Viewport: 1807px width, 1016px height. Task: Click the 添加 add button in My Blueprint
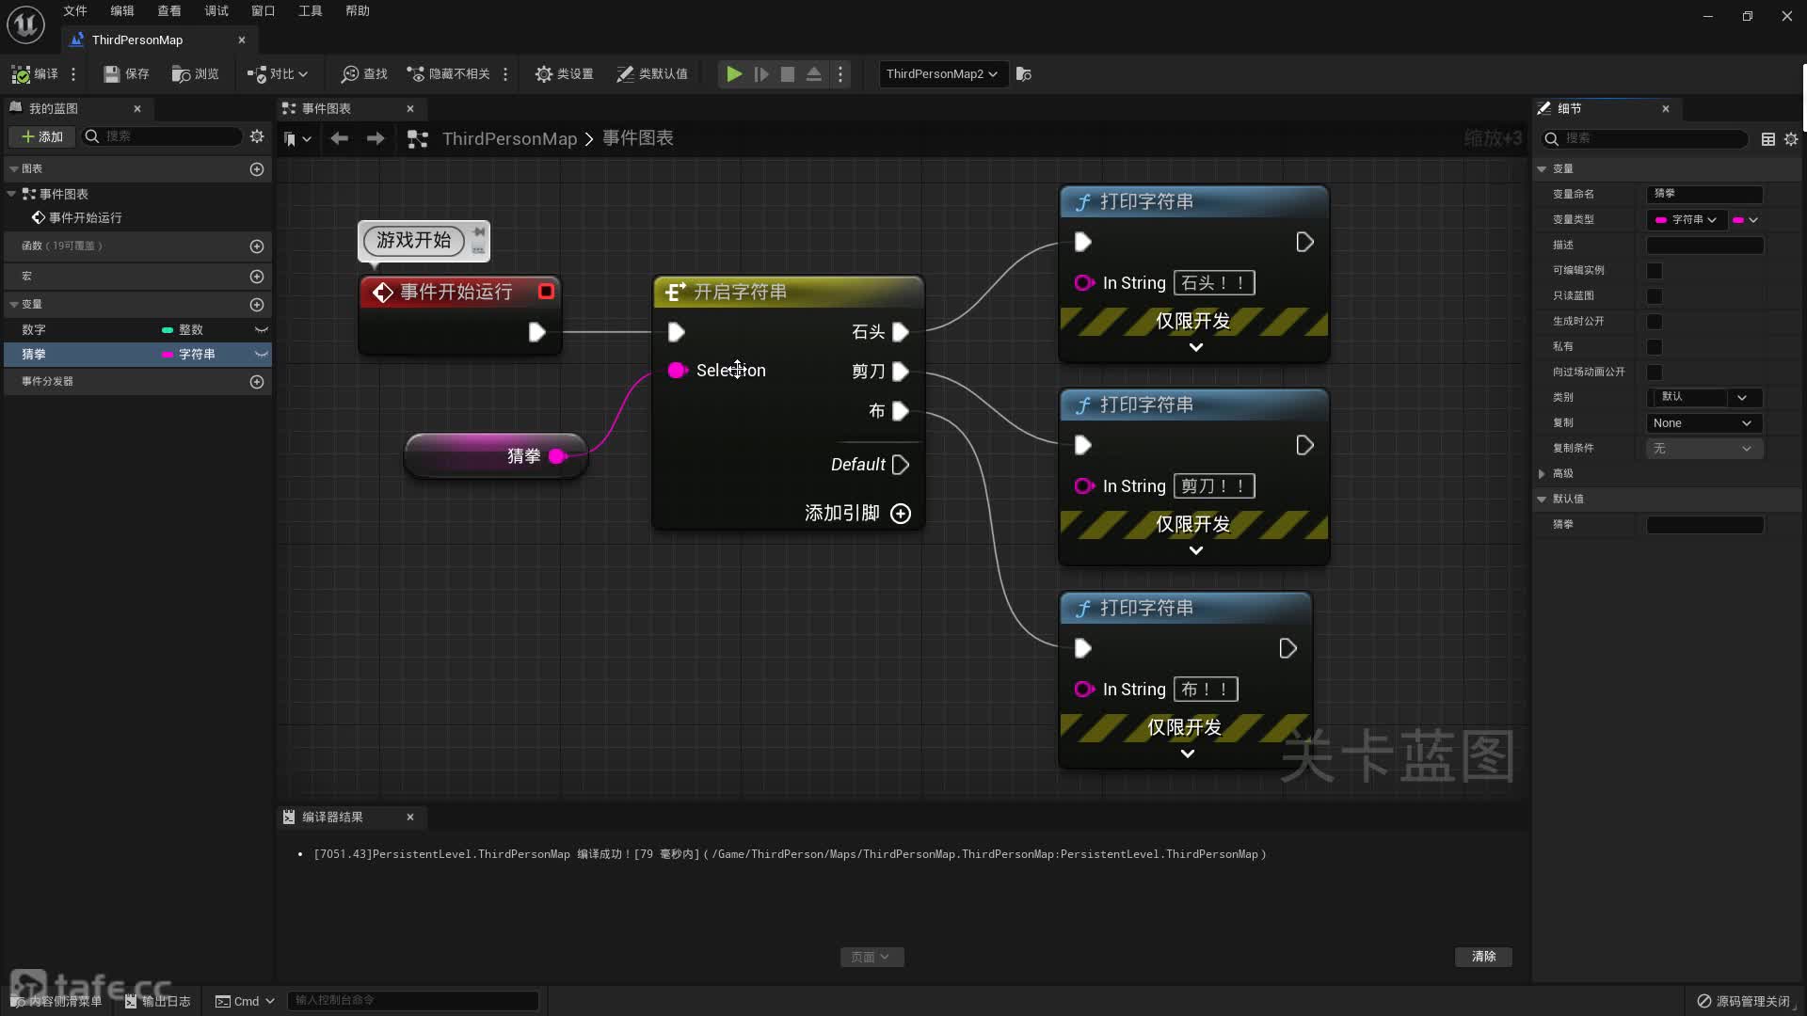click(x=42, y=136)
